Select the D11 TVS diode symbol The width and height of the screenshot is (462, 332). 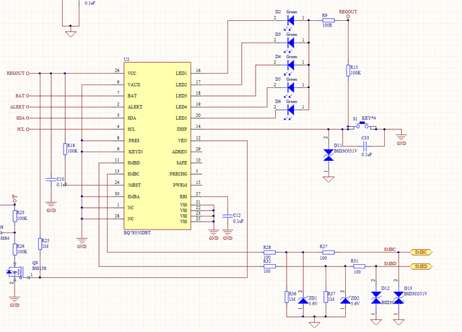328,155
